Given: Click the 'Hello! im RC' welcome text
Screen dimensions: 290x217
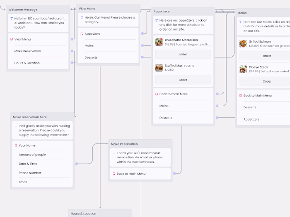Looking at the screenshot, I should click(39, 23).
